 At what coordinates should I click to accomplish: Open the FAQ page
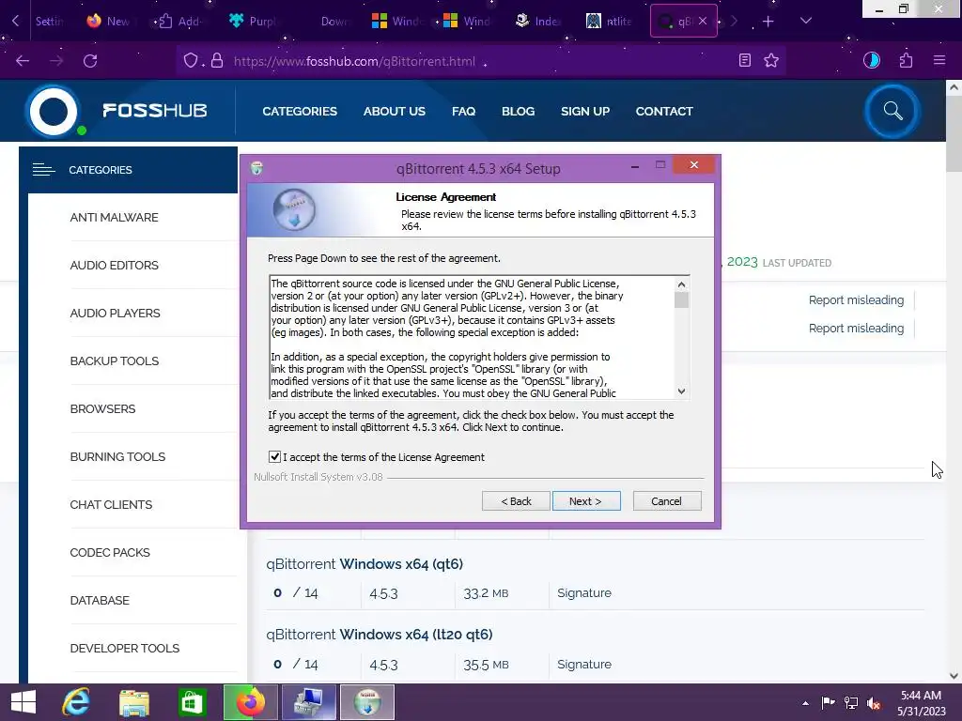tap(463, 111)
